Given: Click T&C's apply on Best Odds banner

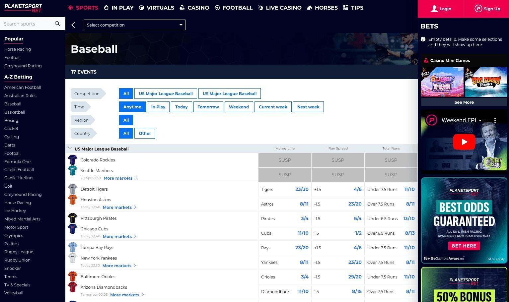Looking at the screenshot, I should click(495, 259).
